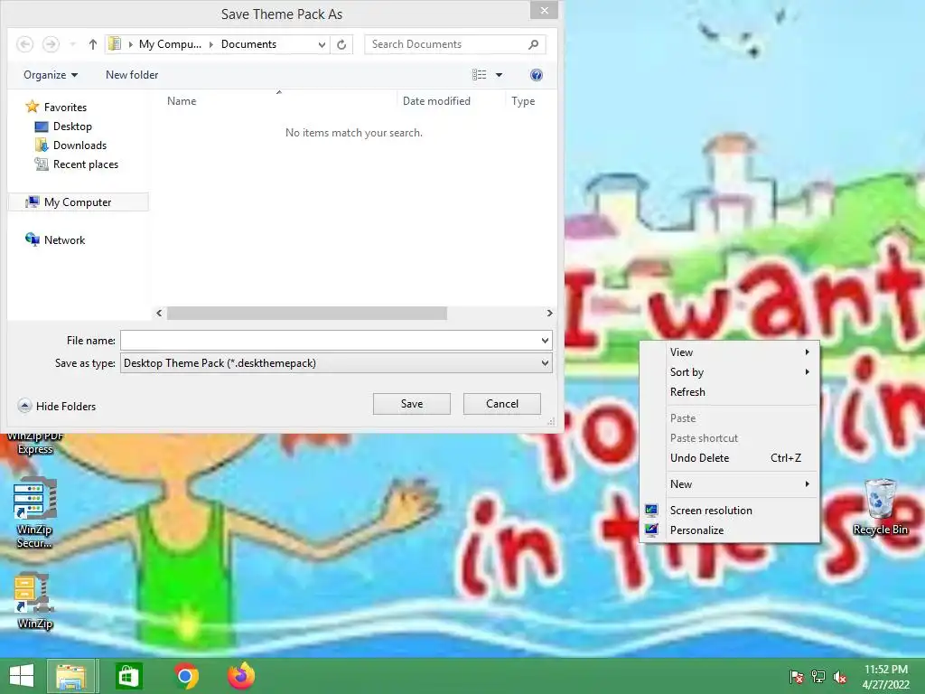
Task: Select the Favorites star icon
Action: (32, 107)
